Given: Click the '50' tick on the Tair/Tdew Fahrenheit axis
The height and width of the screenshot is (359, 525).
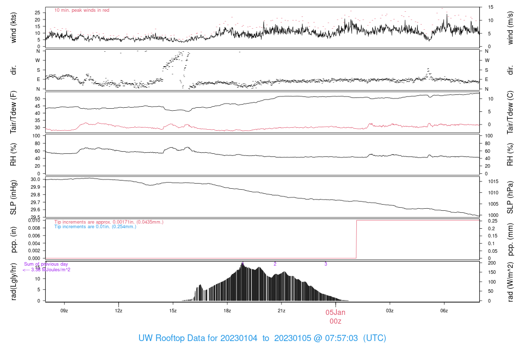Looking at the screenshot, I should point(37,99).
